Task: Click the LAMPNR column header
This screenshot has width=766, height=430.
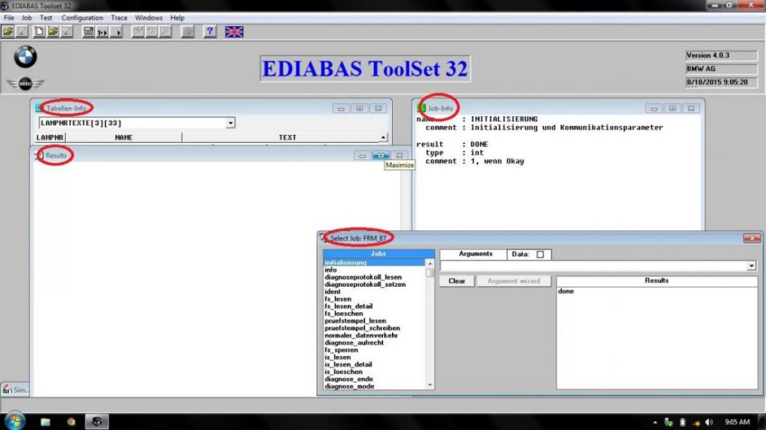Action: 50,137
